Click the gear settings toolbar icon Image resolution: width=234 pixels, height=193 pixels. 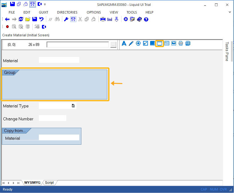click(x=126, y=19)
